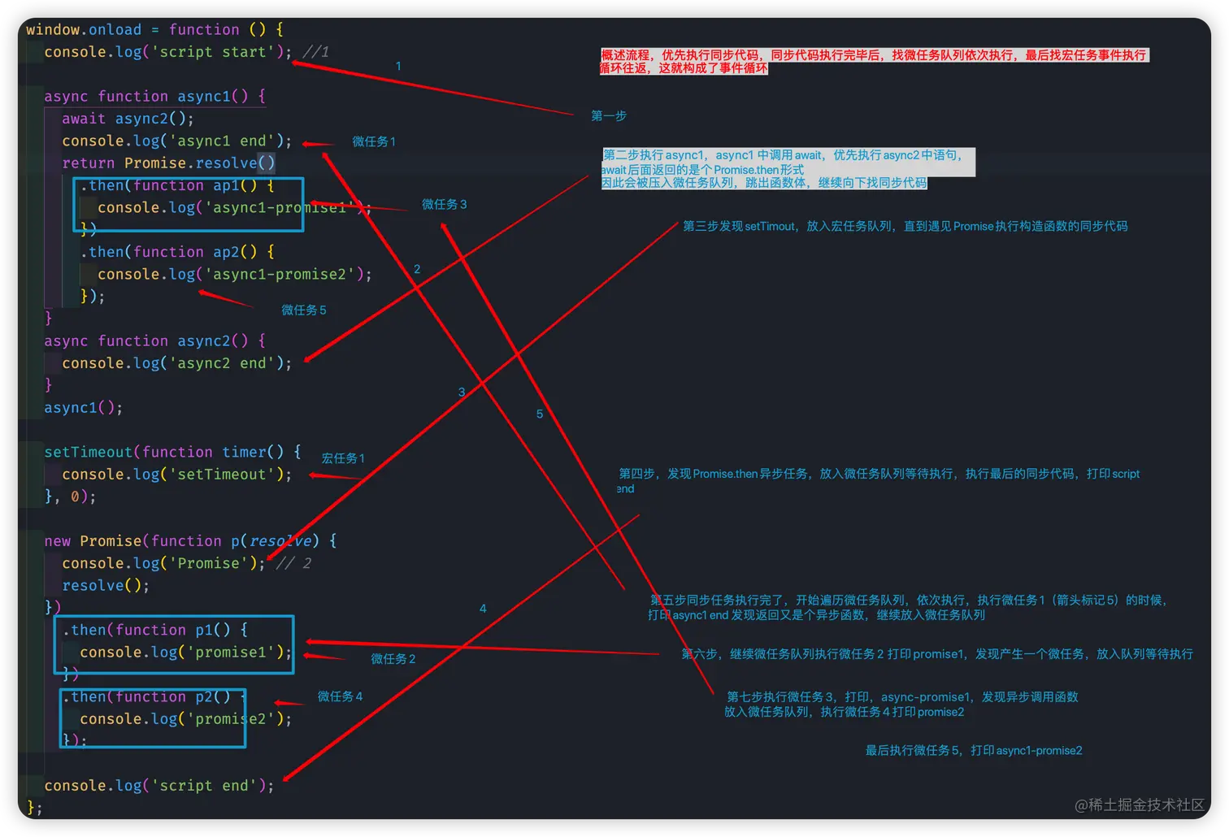Click the async function async2 declaration line
The image size is (1229, 837).
[154, 340]
